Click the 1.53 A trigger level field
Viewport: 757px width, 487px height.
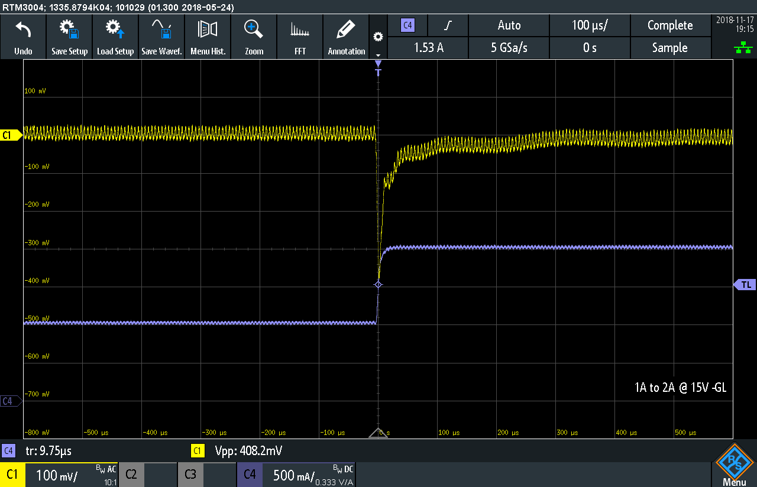click(x=429, y=48)
